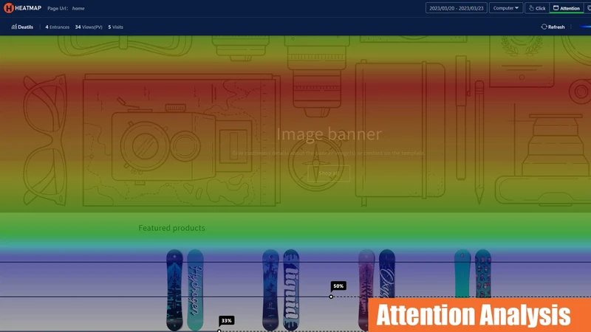The image size is (591, 332).
Task: Click the '4 Entrances' stat
Action: [58, 27]
